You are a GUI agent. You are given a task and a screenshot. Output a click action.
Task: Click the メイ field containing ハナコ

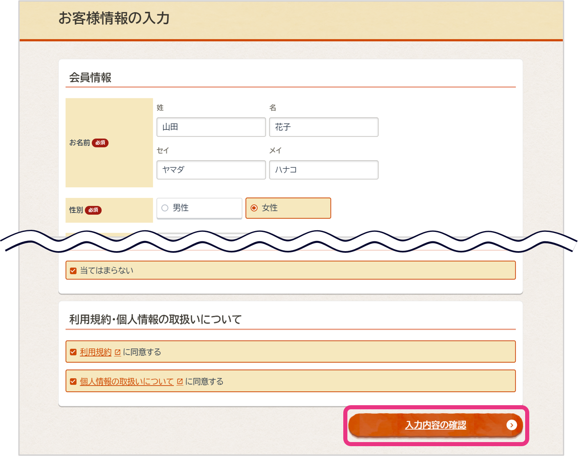point(324,170)
